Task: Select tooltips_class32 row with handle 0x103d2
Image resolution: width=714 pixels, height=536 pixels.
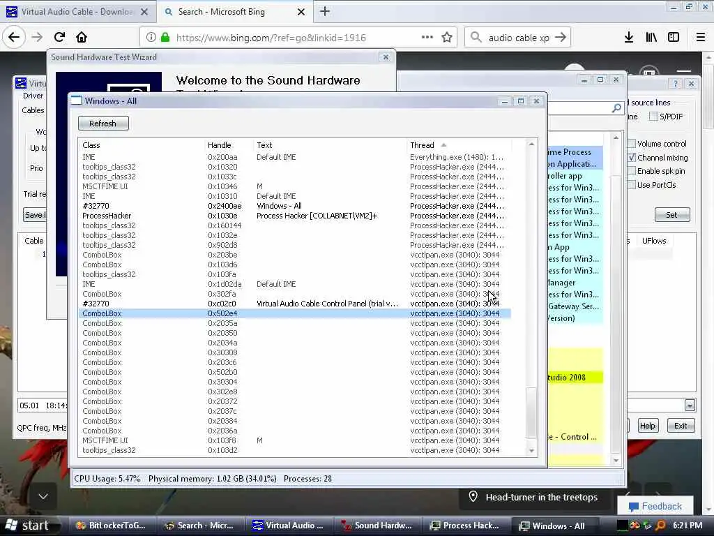Action: tap(295, 450)
